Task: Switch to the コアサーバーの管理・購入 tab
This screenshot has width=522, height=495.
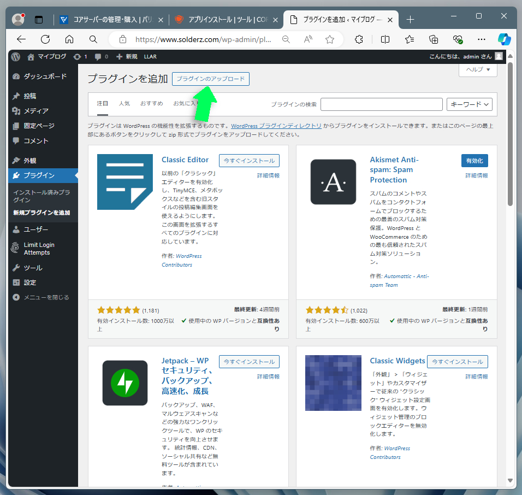Action: tap(111, 20)
